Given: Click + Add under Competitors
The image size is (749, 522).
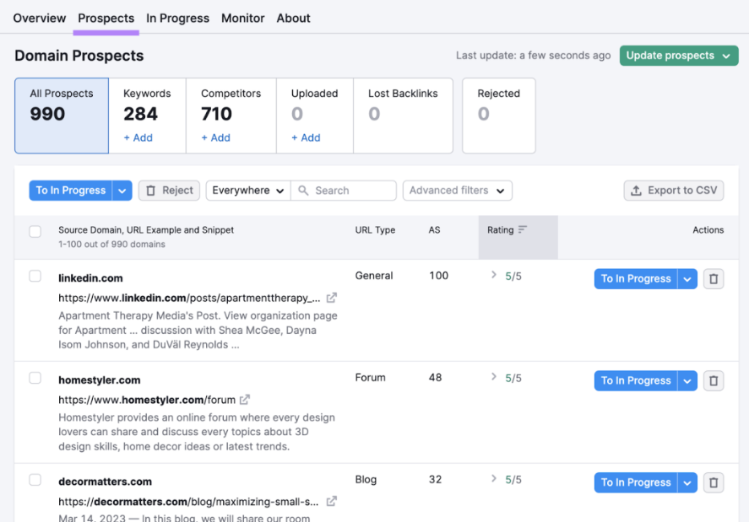Looking at the screenshot, I should (x=215, y=138).
